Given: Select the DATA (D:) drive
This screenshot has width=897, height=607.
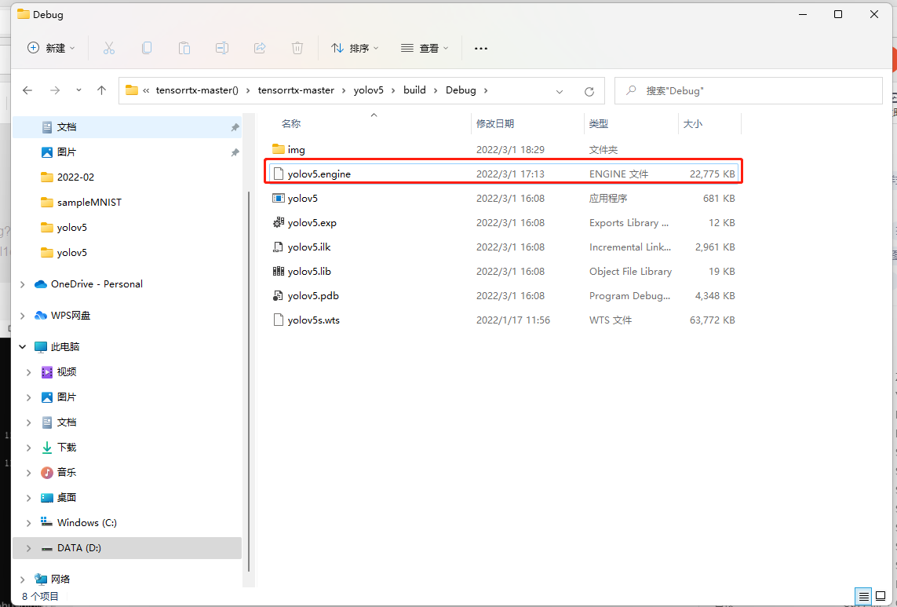Looking at the screenshot, I should click(x=127, y=548).
